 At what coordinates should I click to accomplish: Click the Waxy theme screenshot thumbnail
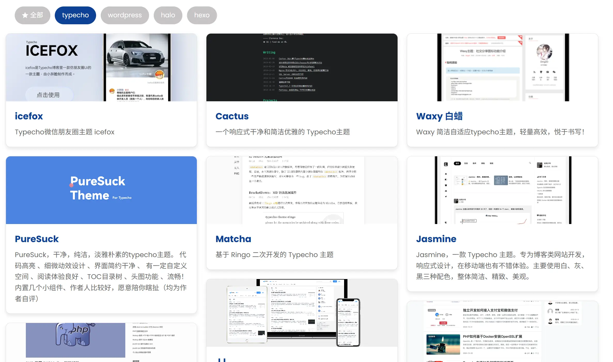coord(502,67)
